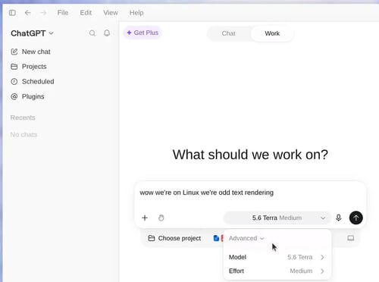Click the blue file icon beside Choose project
Image resolution: width=379 pixels, height=282 pixels.
pyautogui.click(x=216, y=238)
